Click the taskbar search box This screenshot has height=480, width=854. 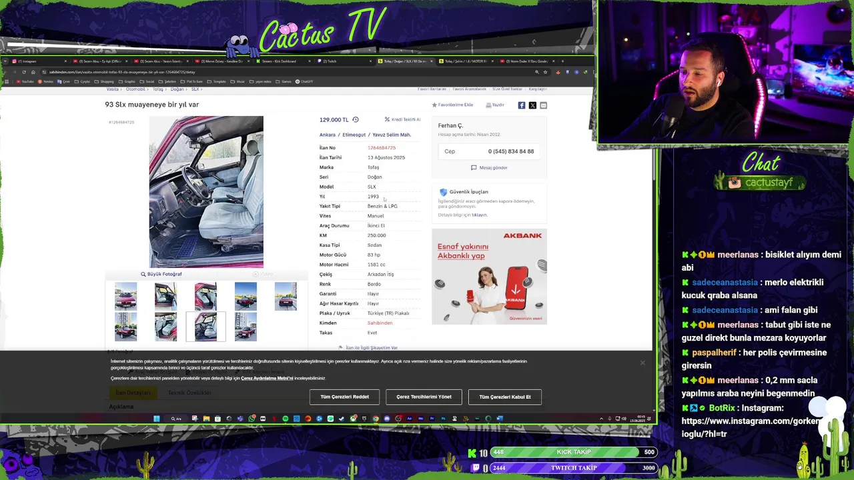click(176, 419)
